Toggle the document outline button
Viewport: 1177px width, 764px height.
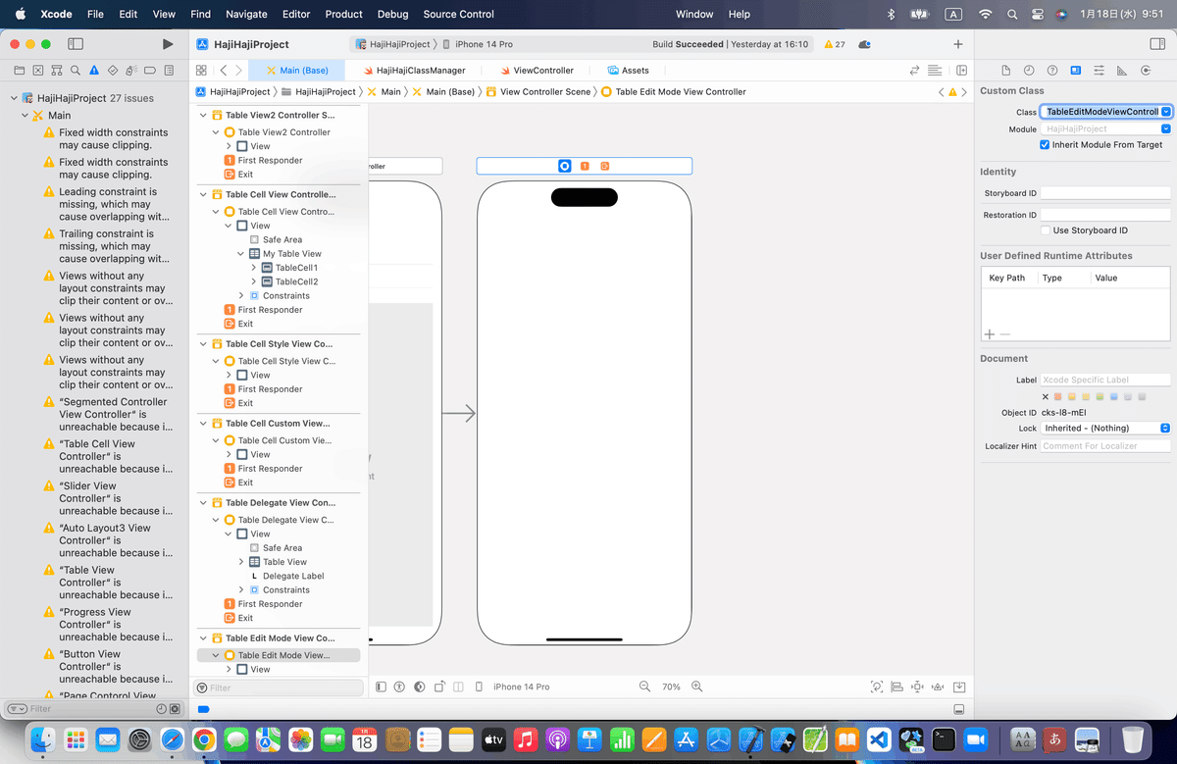381,688
